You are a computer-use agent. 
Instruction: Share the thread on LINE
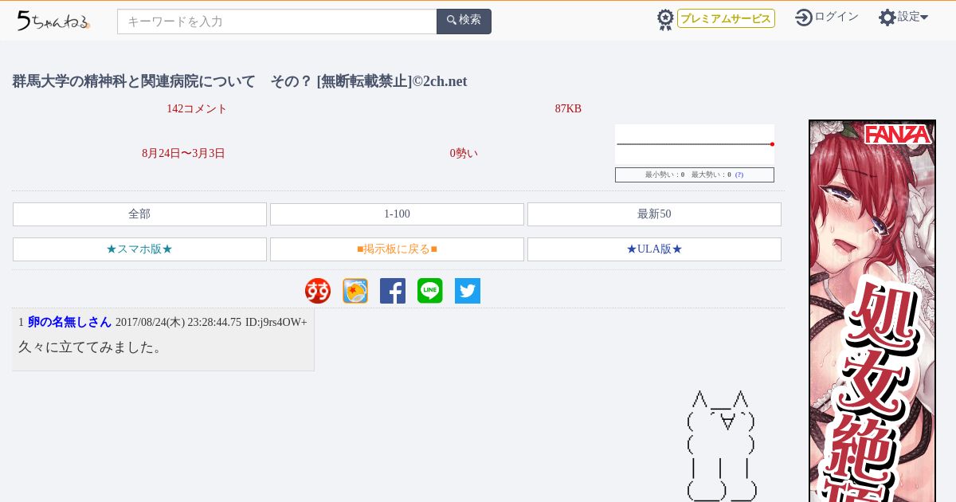430,291
